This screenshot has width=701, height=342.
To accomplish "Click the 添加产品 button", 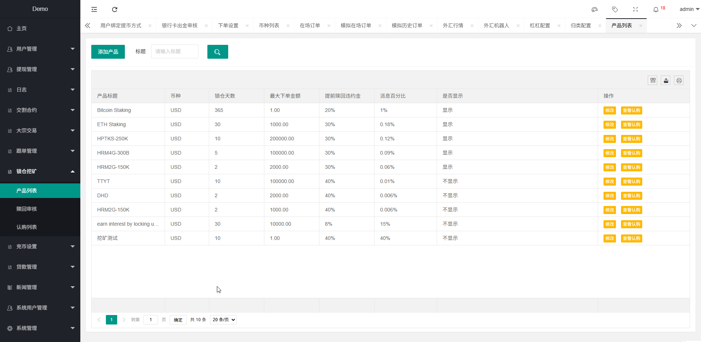I will (x=108, y=52).
